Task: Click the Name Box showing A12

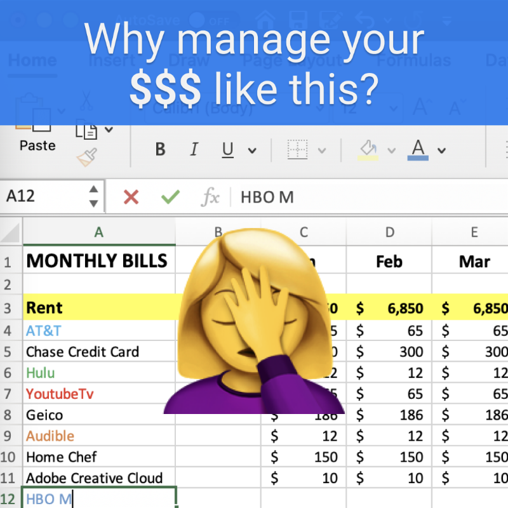Action: (x=52, y=196)
